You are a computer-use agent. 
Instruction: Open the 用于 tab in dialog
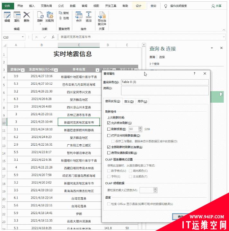click(142, 101)
